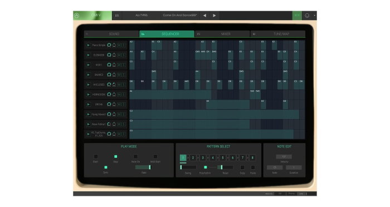Preview the ORCH6 track
Viewport: 390px width, 207px height.
pyautogui.click(x=88, y=105)
